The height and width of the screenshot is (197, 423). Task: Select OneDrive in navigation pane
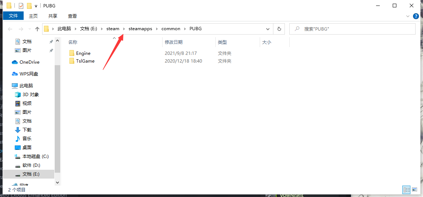point(30,62)
